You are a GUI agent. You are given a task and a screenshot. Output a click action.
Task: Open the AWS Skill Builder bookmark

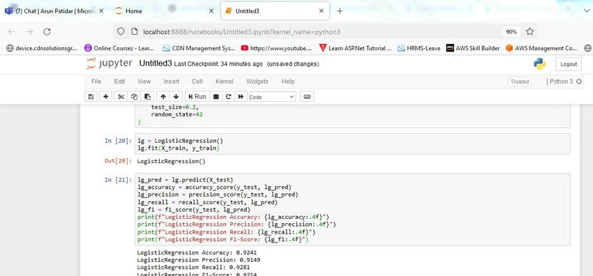pyautogui.click(x=473, y=48)
